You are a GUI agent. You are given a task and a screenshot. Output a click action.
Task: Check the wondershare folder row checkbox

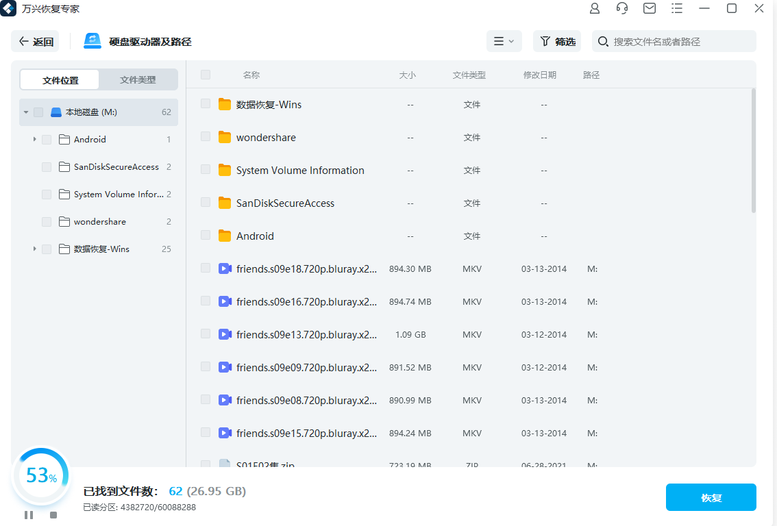(206, 136)
